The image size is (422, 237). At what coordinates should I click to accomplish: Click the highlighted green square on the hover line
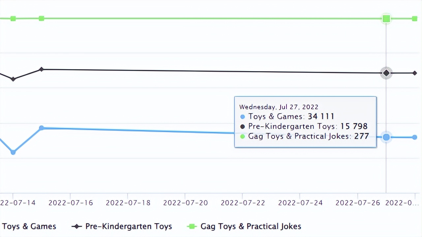(386, 19)
